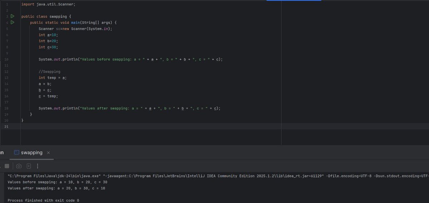
Task: Click the 'import java.util.Scanner;' line
Action: click(x=48, y=4)
